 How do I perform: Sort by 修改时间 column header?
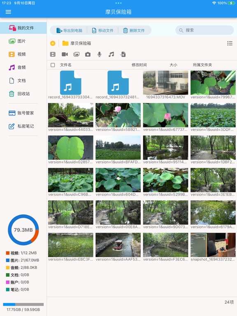(139, 65)
